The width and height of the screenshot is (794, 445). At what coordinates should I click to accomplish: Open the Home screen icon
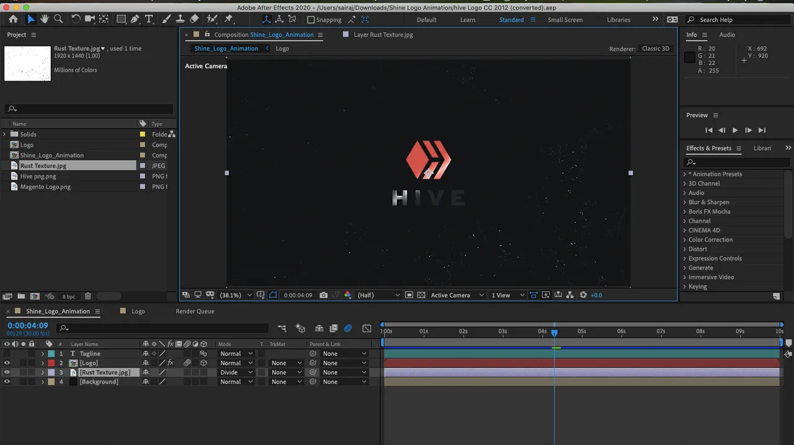pos(13,19)
